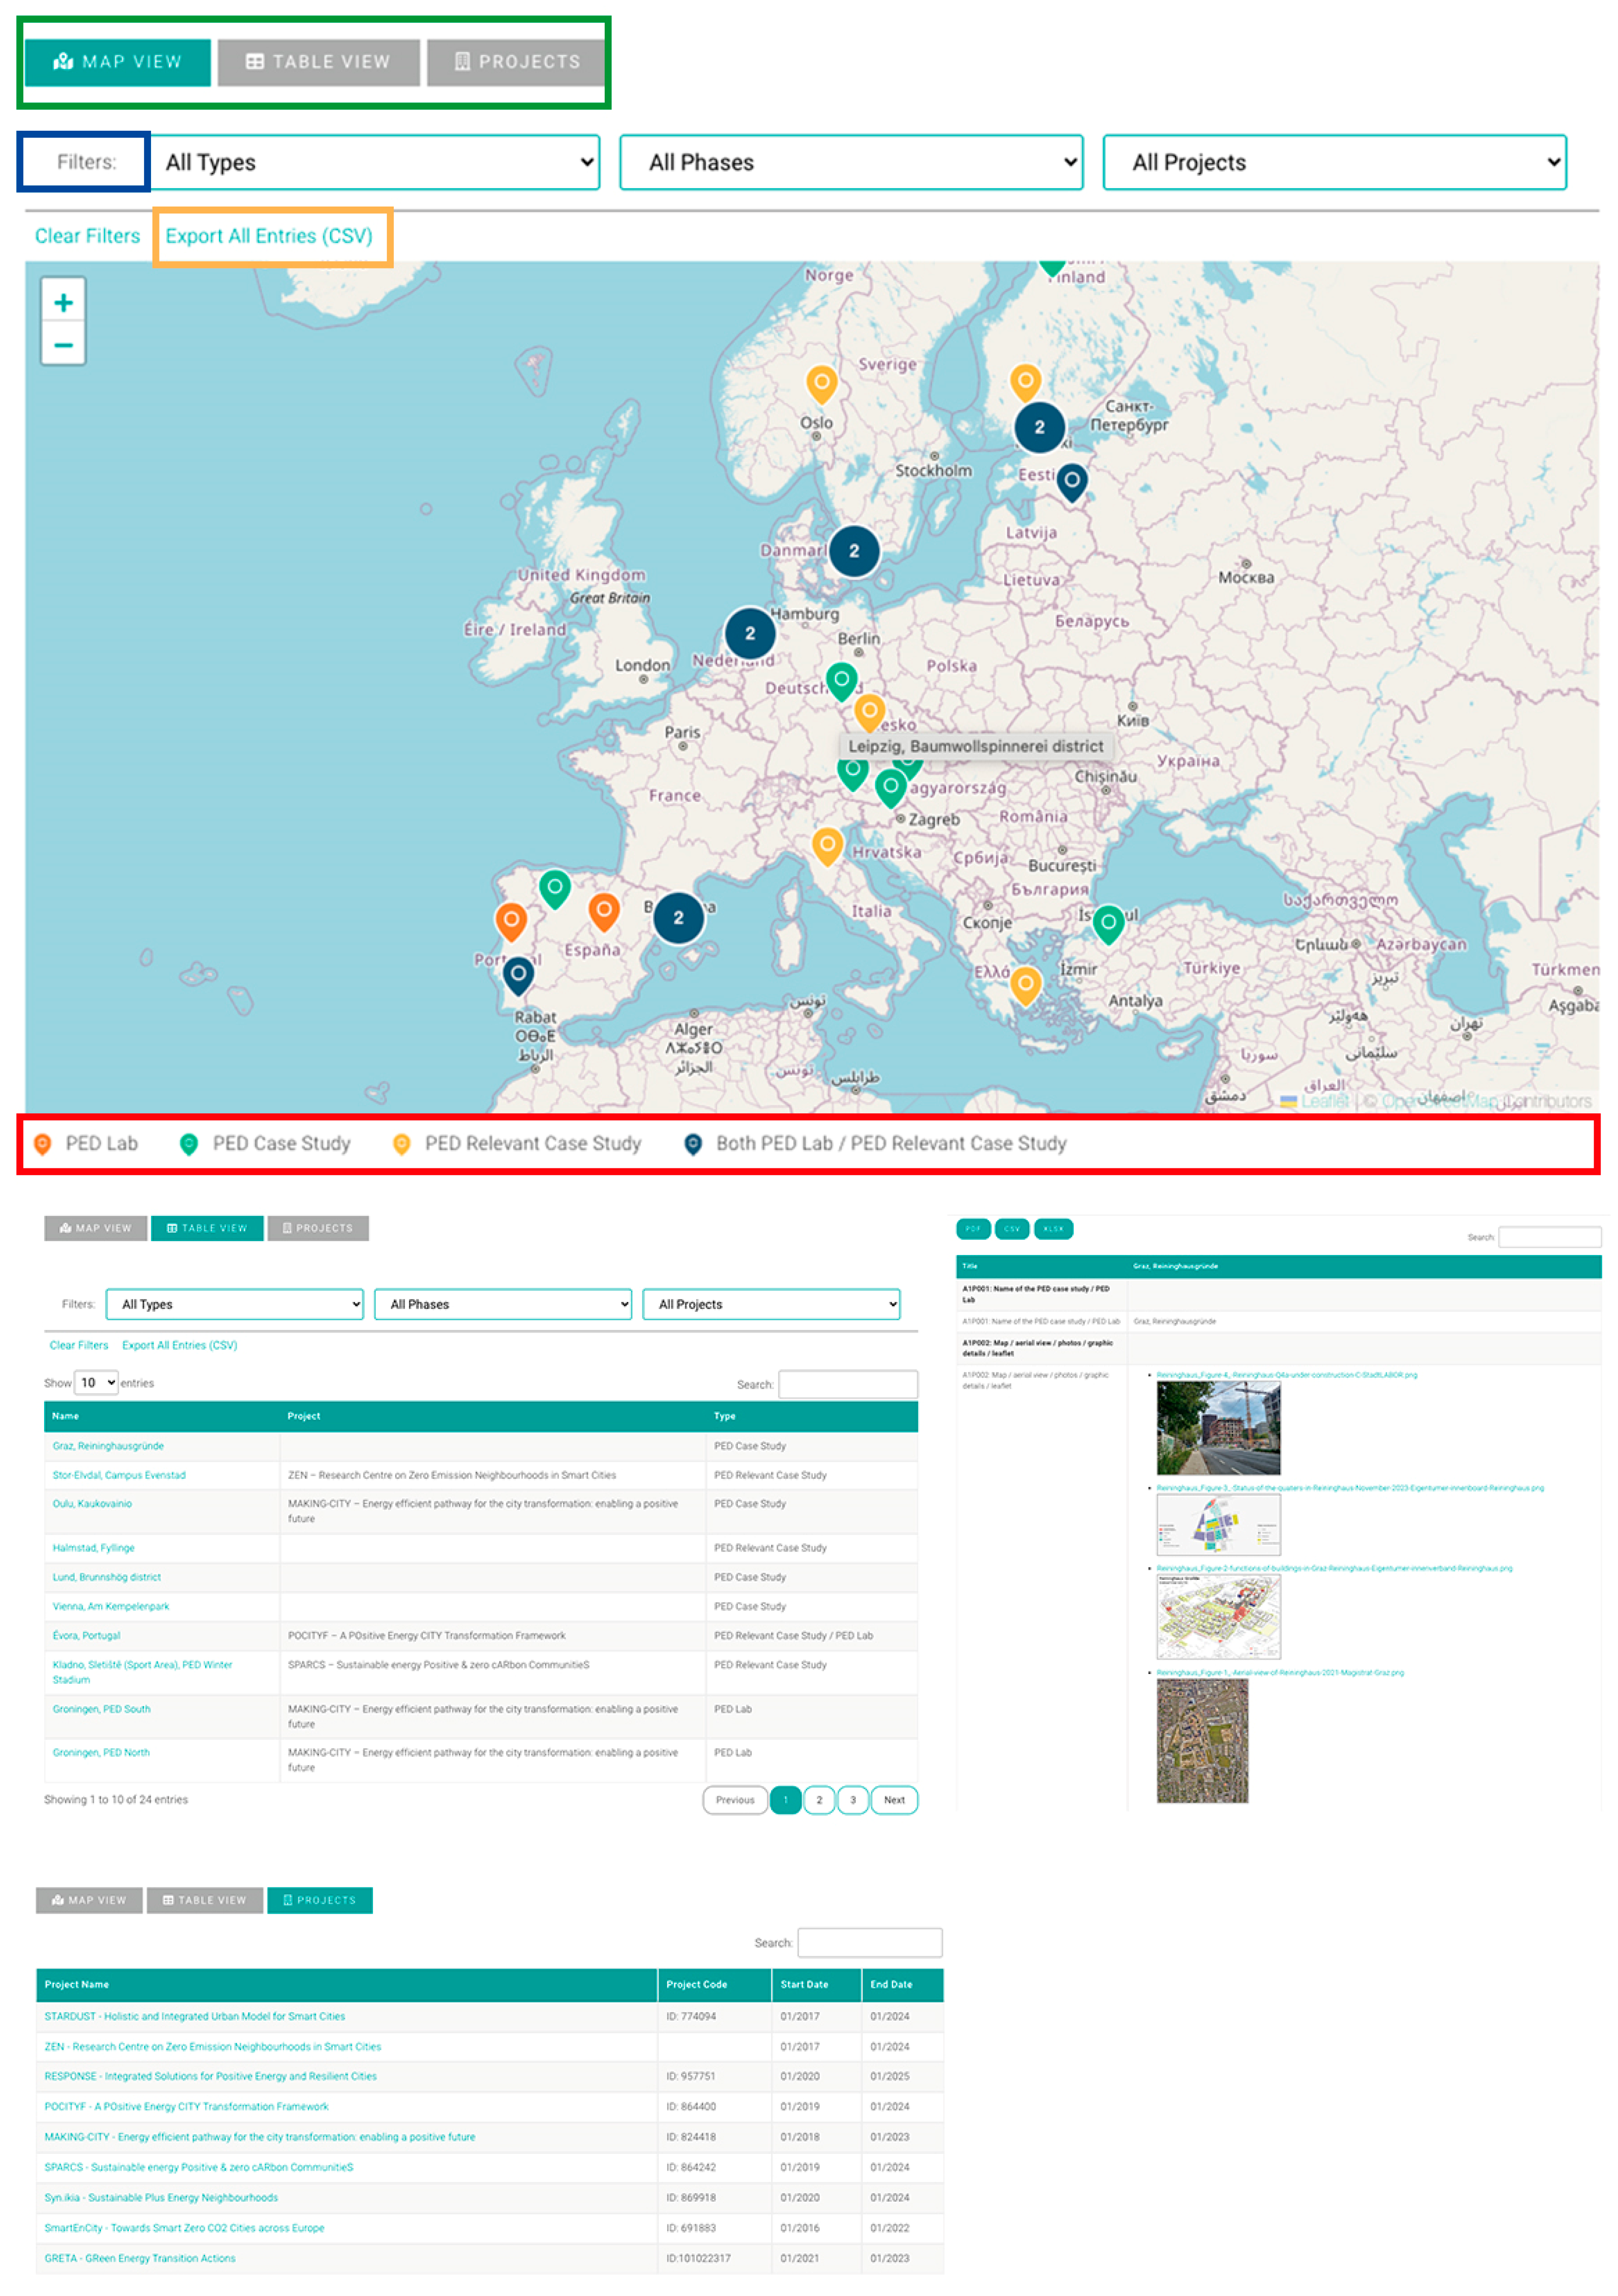Switch to the top Projects tab
Image resolution: width=1618 pixels, height=2296 pixels.
(516, 62)
